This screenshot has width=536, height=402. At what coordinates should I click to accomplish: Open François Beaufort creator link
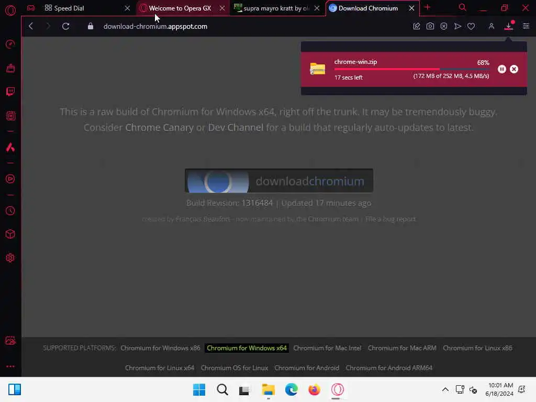(203, 219)
